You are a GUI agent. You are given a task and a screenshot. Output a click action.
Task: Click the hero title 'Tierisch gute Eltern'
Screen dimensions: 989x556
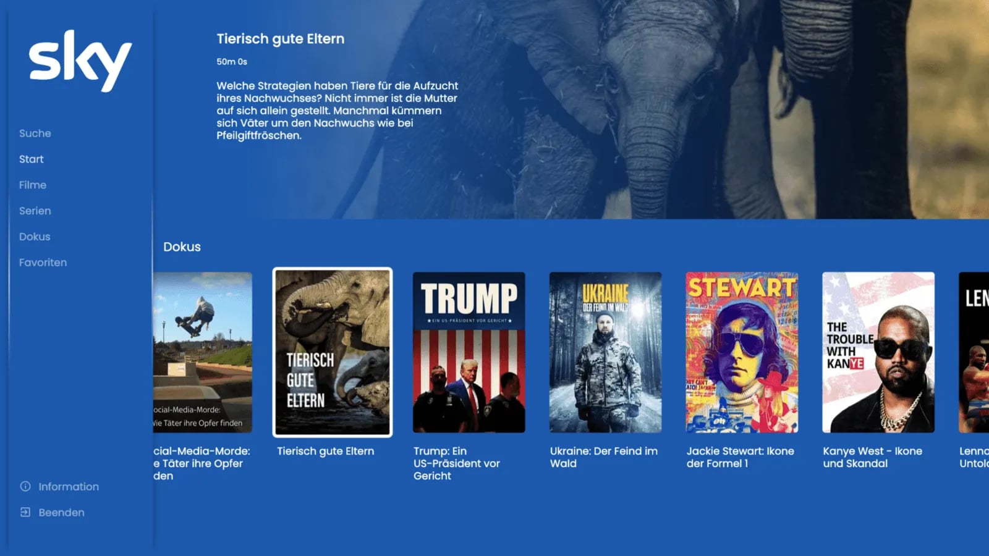click(x=281, y=39)
